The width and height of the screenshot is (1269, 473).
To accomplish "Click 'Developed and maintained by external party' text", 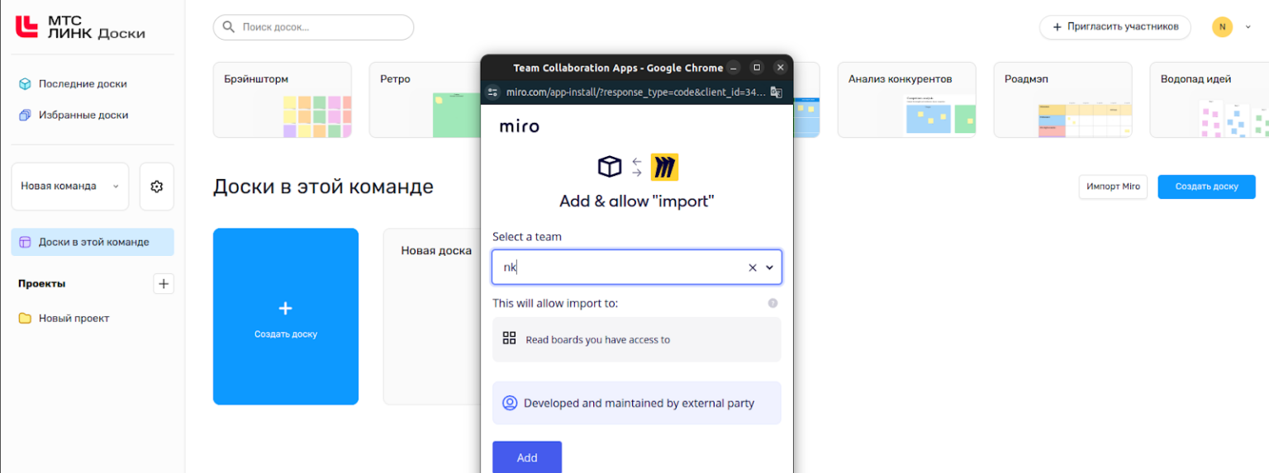I will pos(639,404).
